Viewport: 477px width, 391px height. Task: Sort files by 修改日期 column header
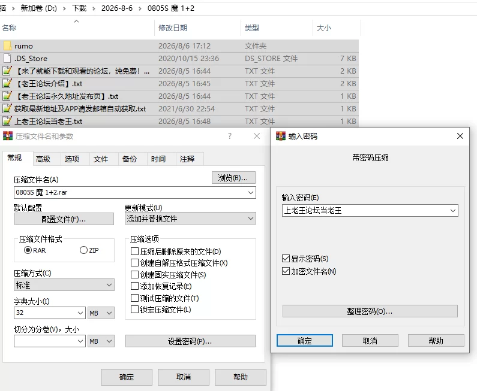pos(198,28)
